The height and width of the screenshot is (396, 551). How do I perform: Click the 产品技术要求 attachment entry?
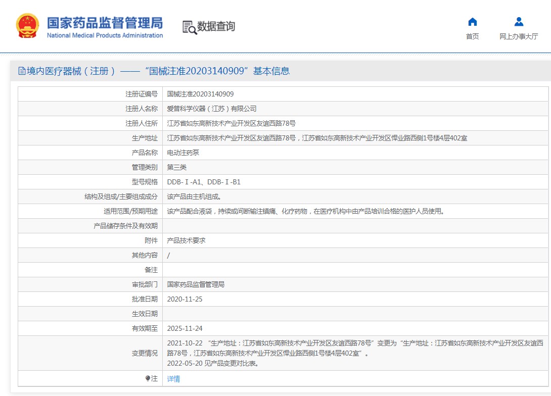pos(186,240)
